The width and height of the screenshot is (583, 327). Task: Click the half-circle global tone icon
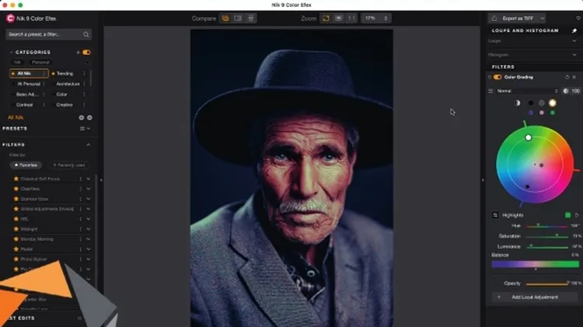[517, 103]
